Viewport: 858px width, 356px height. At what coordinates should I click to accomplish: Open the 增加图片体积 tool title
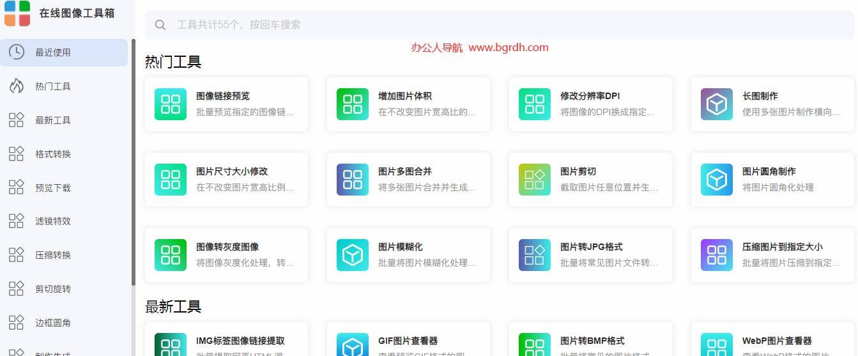[x=405, y=96]
